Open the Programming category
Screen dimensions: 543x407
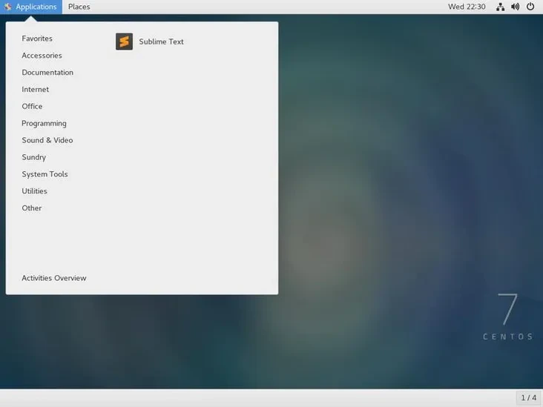click(44, 123)
